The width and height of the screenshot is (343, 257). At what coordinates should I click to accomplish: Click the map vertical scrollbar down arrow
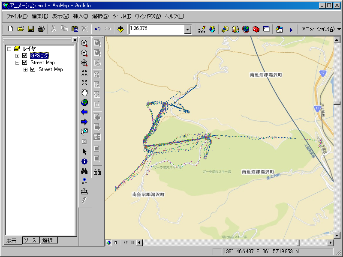337,236
